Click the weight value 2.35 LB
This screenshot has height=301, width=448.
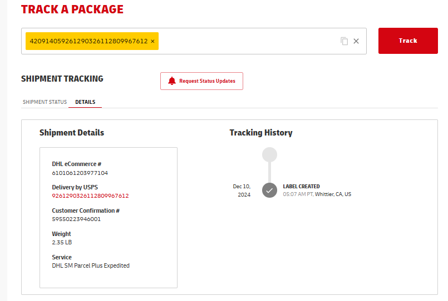coord(62,242)
